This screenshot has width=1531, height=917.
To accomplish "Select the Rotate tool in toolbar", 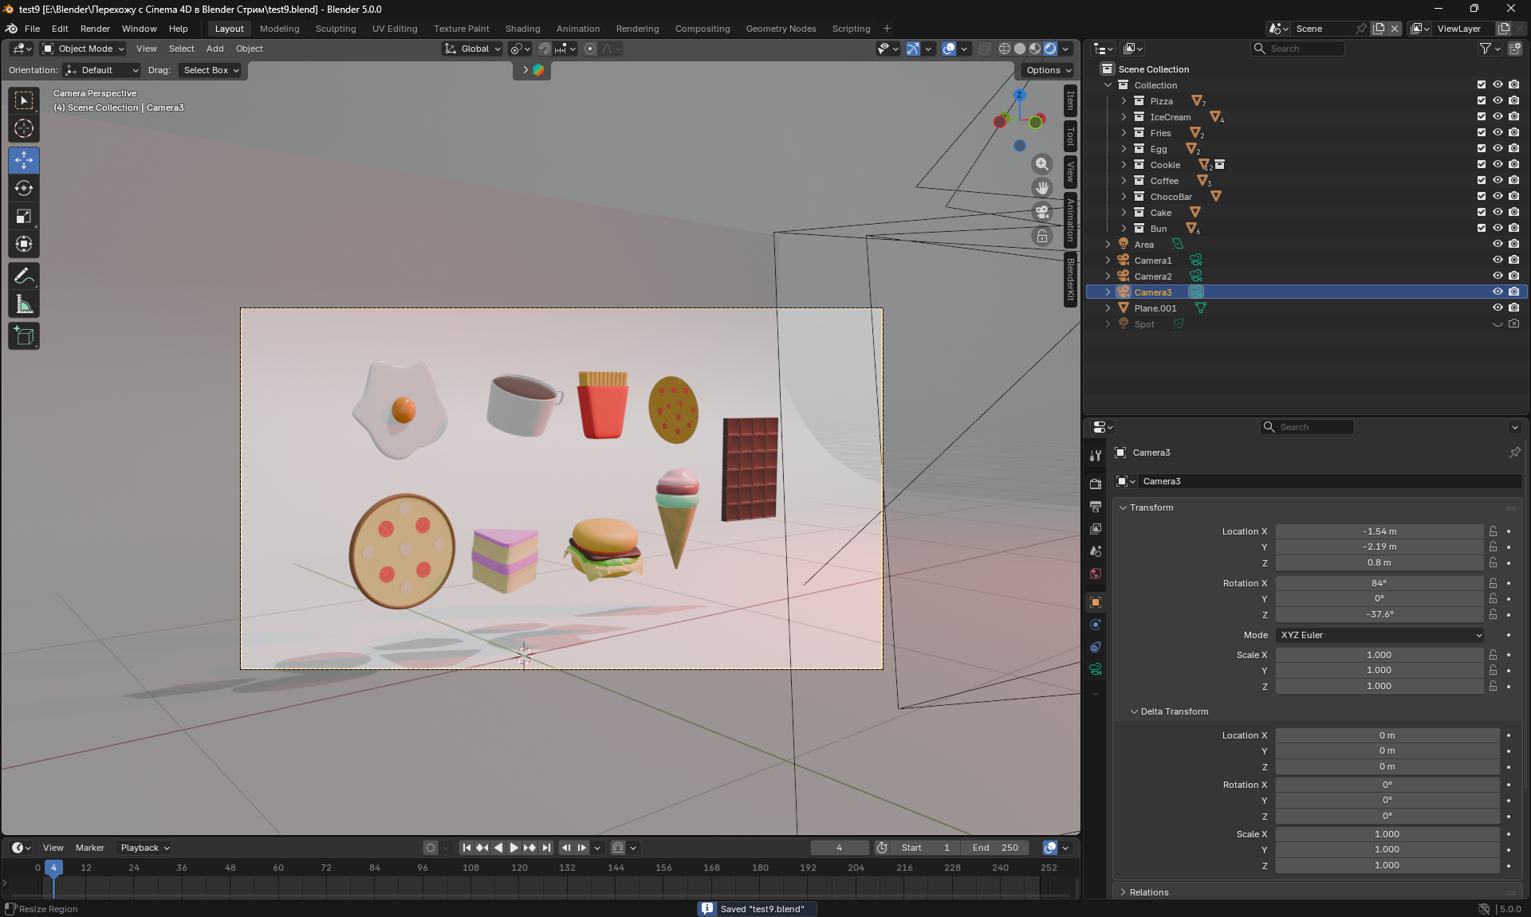I will 24,189.
